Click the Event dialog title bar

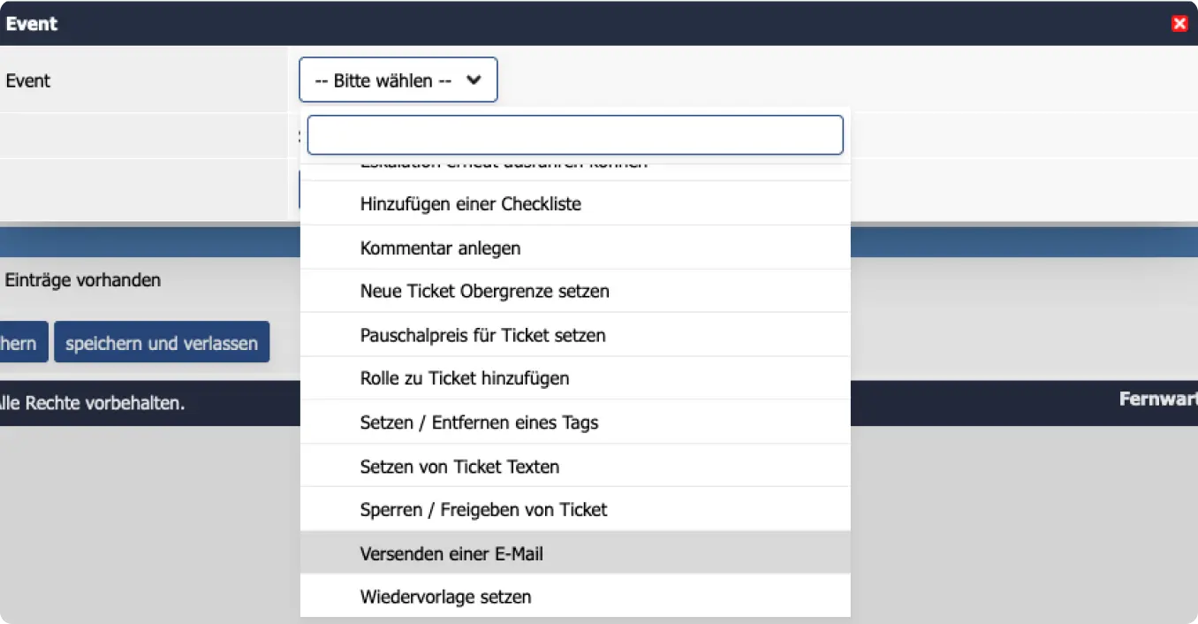(x=583, y=24)
